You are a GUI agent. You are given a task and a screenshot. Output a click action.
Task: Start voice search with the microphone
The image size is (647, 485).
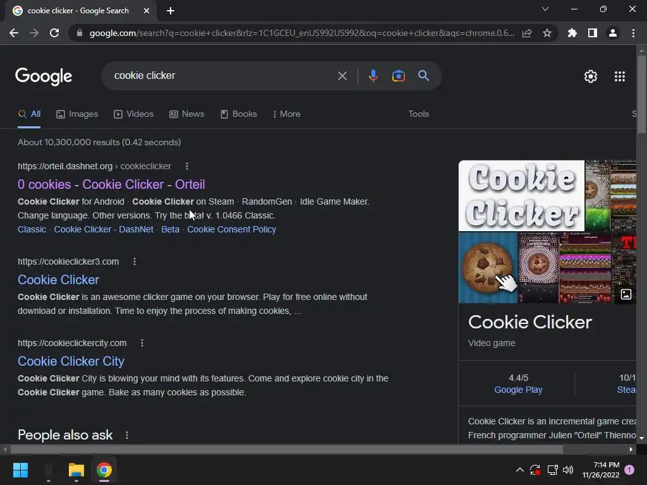373,76
